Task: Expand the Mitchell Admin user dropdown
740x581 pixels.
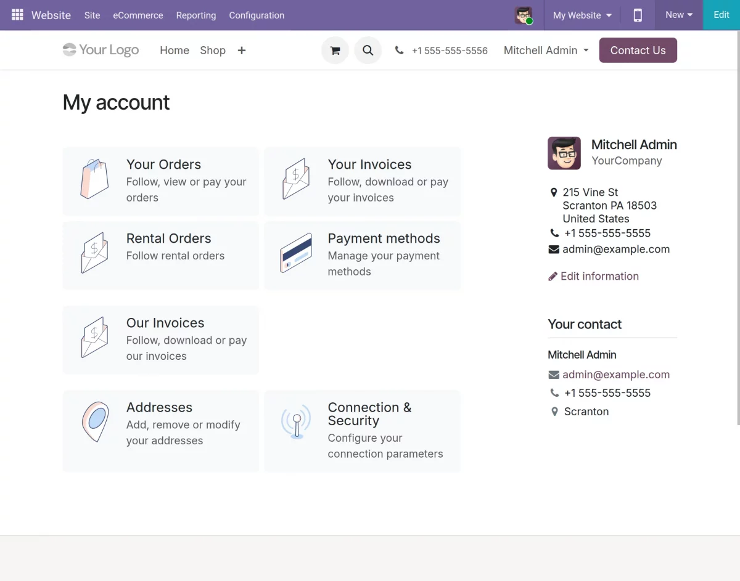Action: click(x=546, y=51)
